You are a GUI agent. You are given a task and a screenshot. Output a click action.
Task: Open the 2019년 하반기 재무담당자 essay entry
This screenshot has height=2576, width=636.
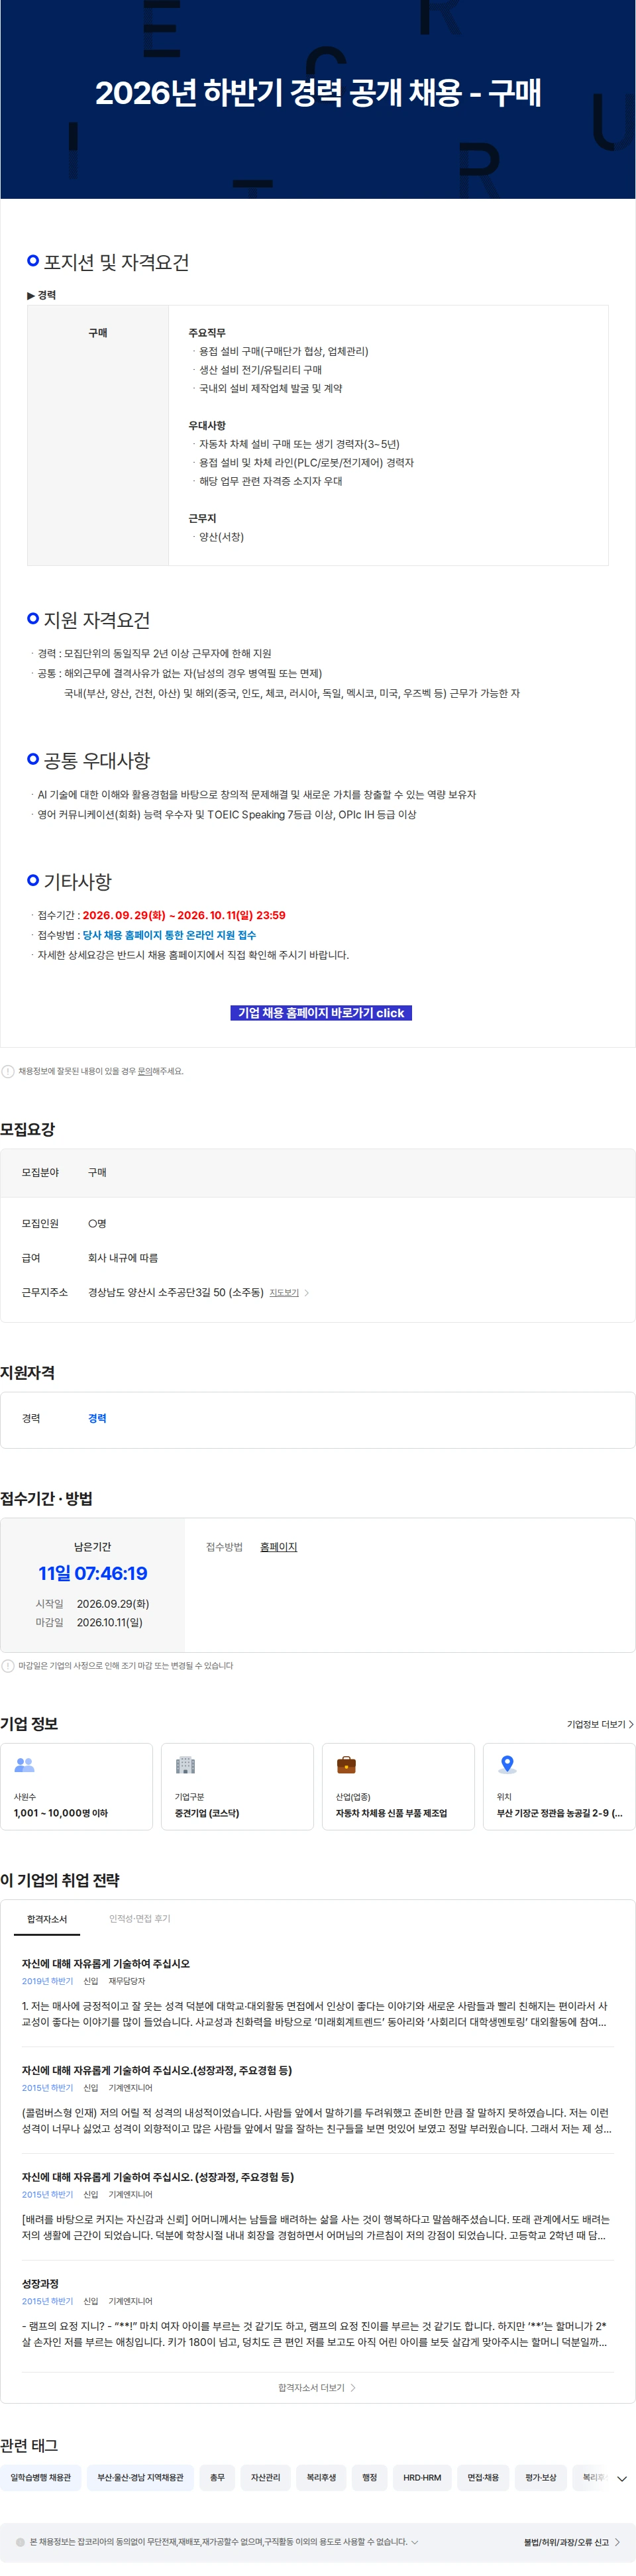click(318, 1993)
